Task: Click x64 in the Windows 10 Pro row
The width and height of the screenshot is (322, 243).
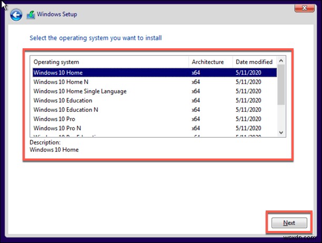Action: (196, 119)
